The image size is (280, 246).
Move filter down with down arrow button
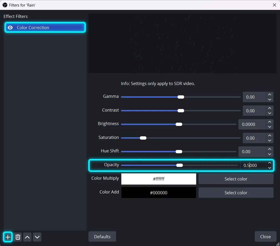pos(37,237)
